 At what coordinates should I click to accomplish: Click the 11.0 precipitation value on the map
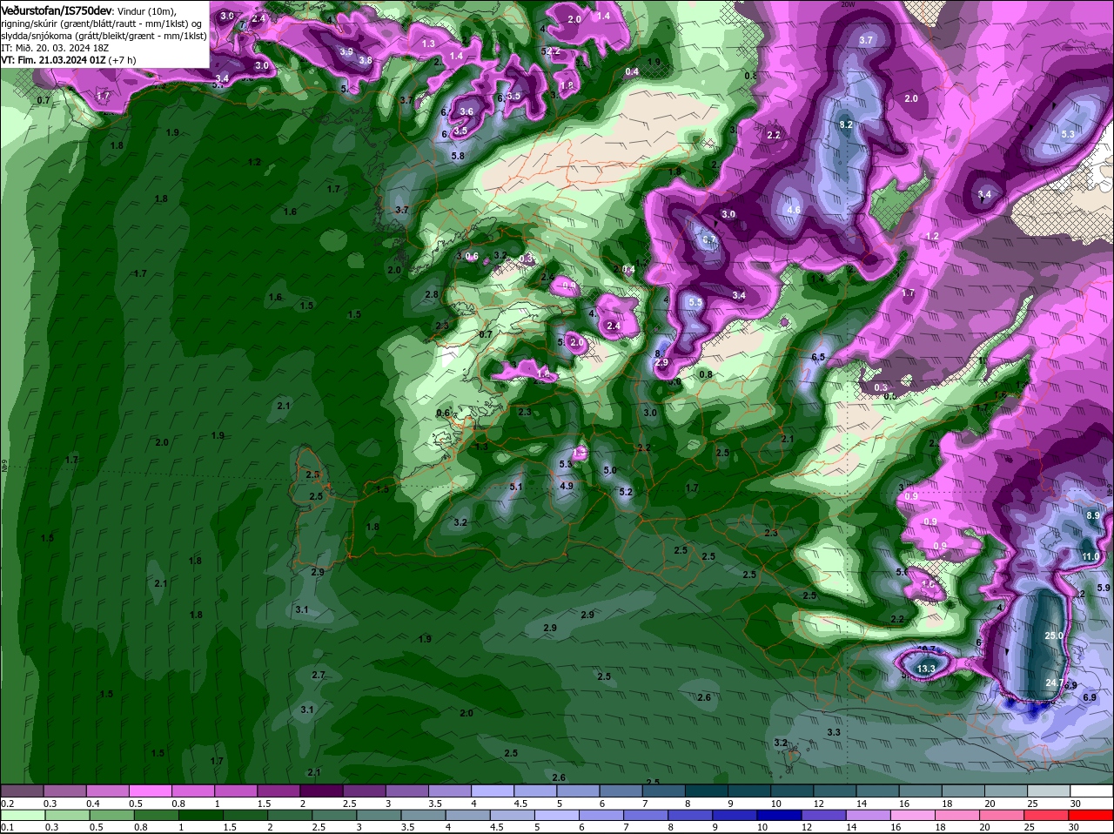(x=1090, y=556)
